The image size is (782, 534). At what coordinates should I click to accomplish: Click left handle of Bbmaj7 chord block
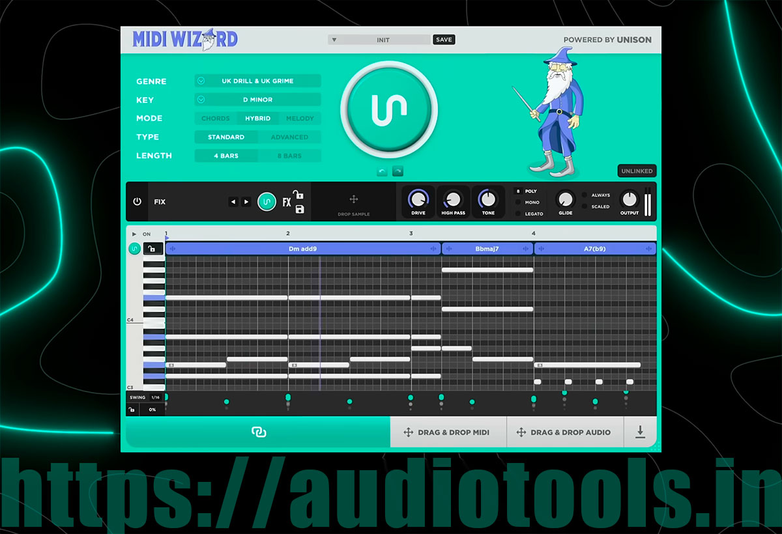pos(449,249)
